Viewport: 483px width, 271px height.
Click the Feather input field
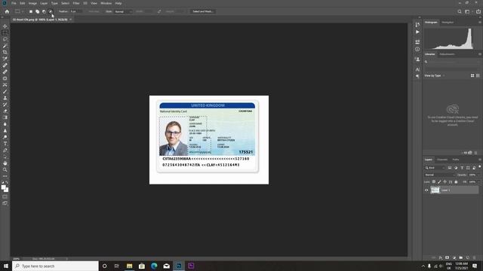[77, 11]
